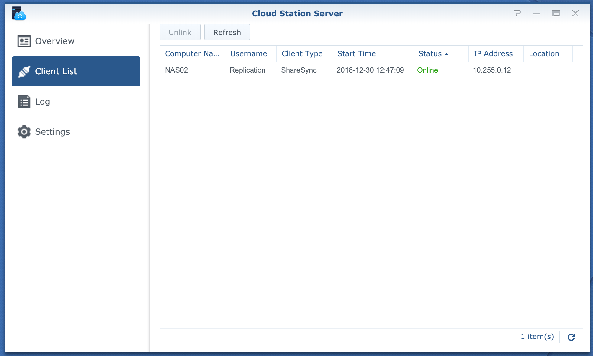Open the Overview section icon
Screen dimensions: 593x356
(24, 41)
